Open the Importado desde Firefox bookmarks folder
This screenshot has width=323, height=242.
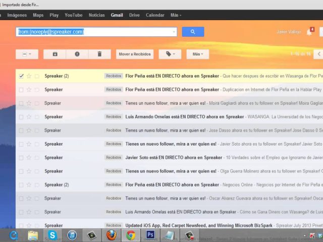click(20, 5)
